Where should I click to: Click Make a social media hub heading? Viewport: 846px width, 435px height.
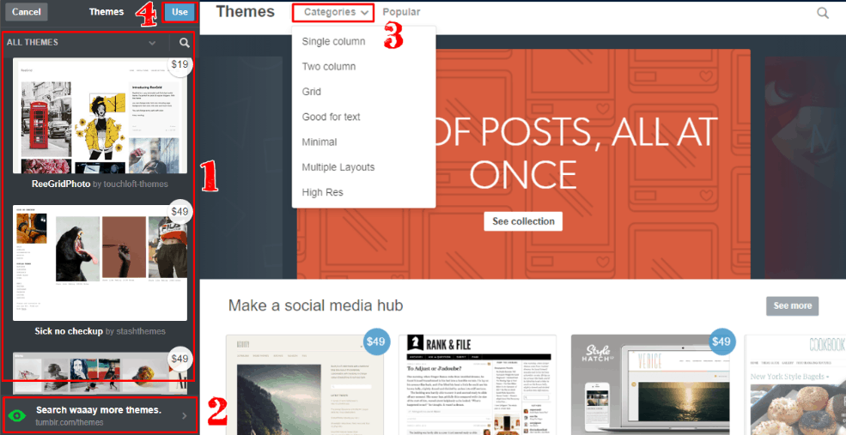coord(315,305)
